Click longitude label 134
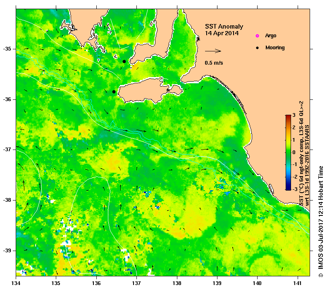 (x=16, y=283)
